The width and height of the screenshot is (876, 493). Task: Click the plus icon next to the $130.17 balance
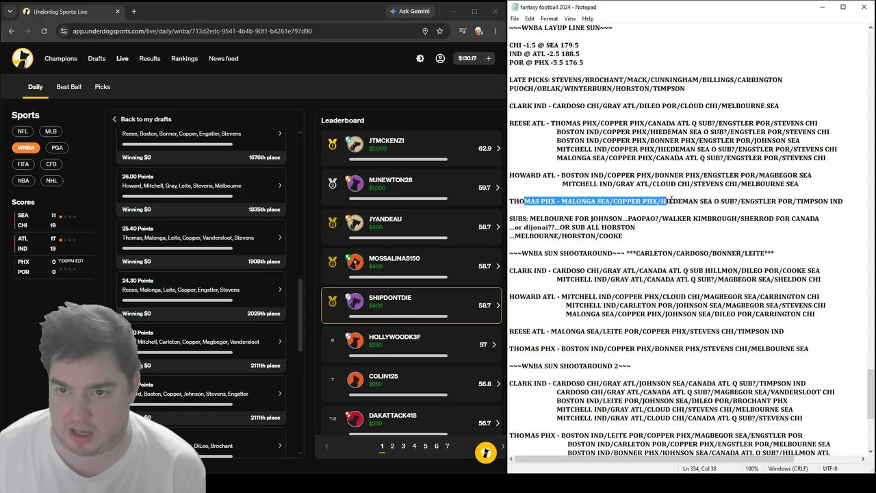tap(489, 59)
